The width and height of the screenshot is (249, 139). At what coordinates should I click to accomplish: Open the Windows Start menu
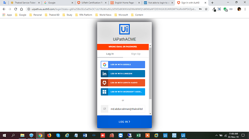click(4, 135)
